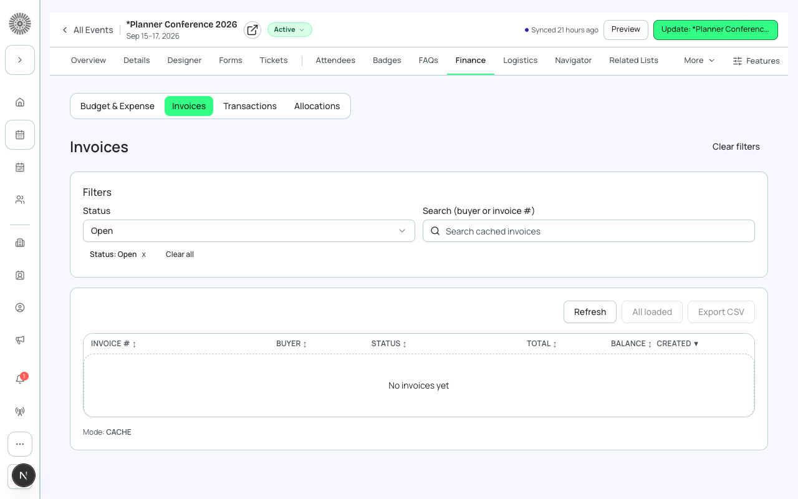Switch to the Logistics tab
Screen dimensions: 798x499
(521, 61)
